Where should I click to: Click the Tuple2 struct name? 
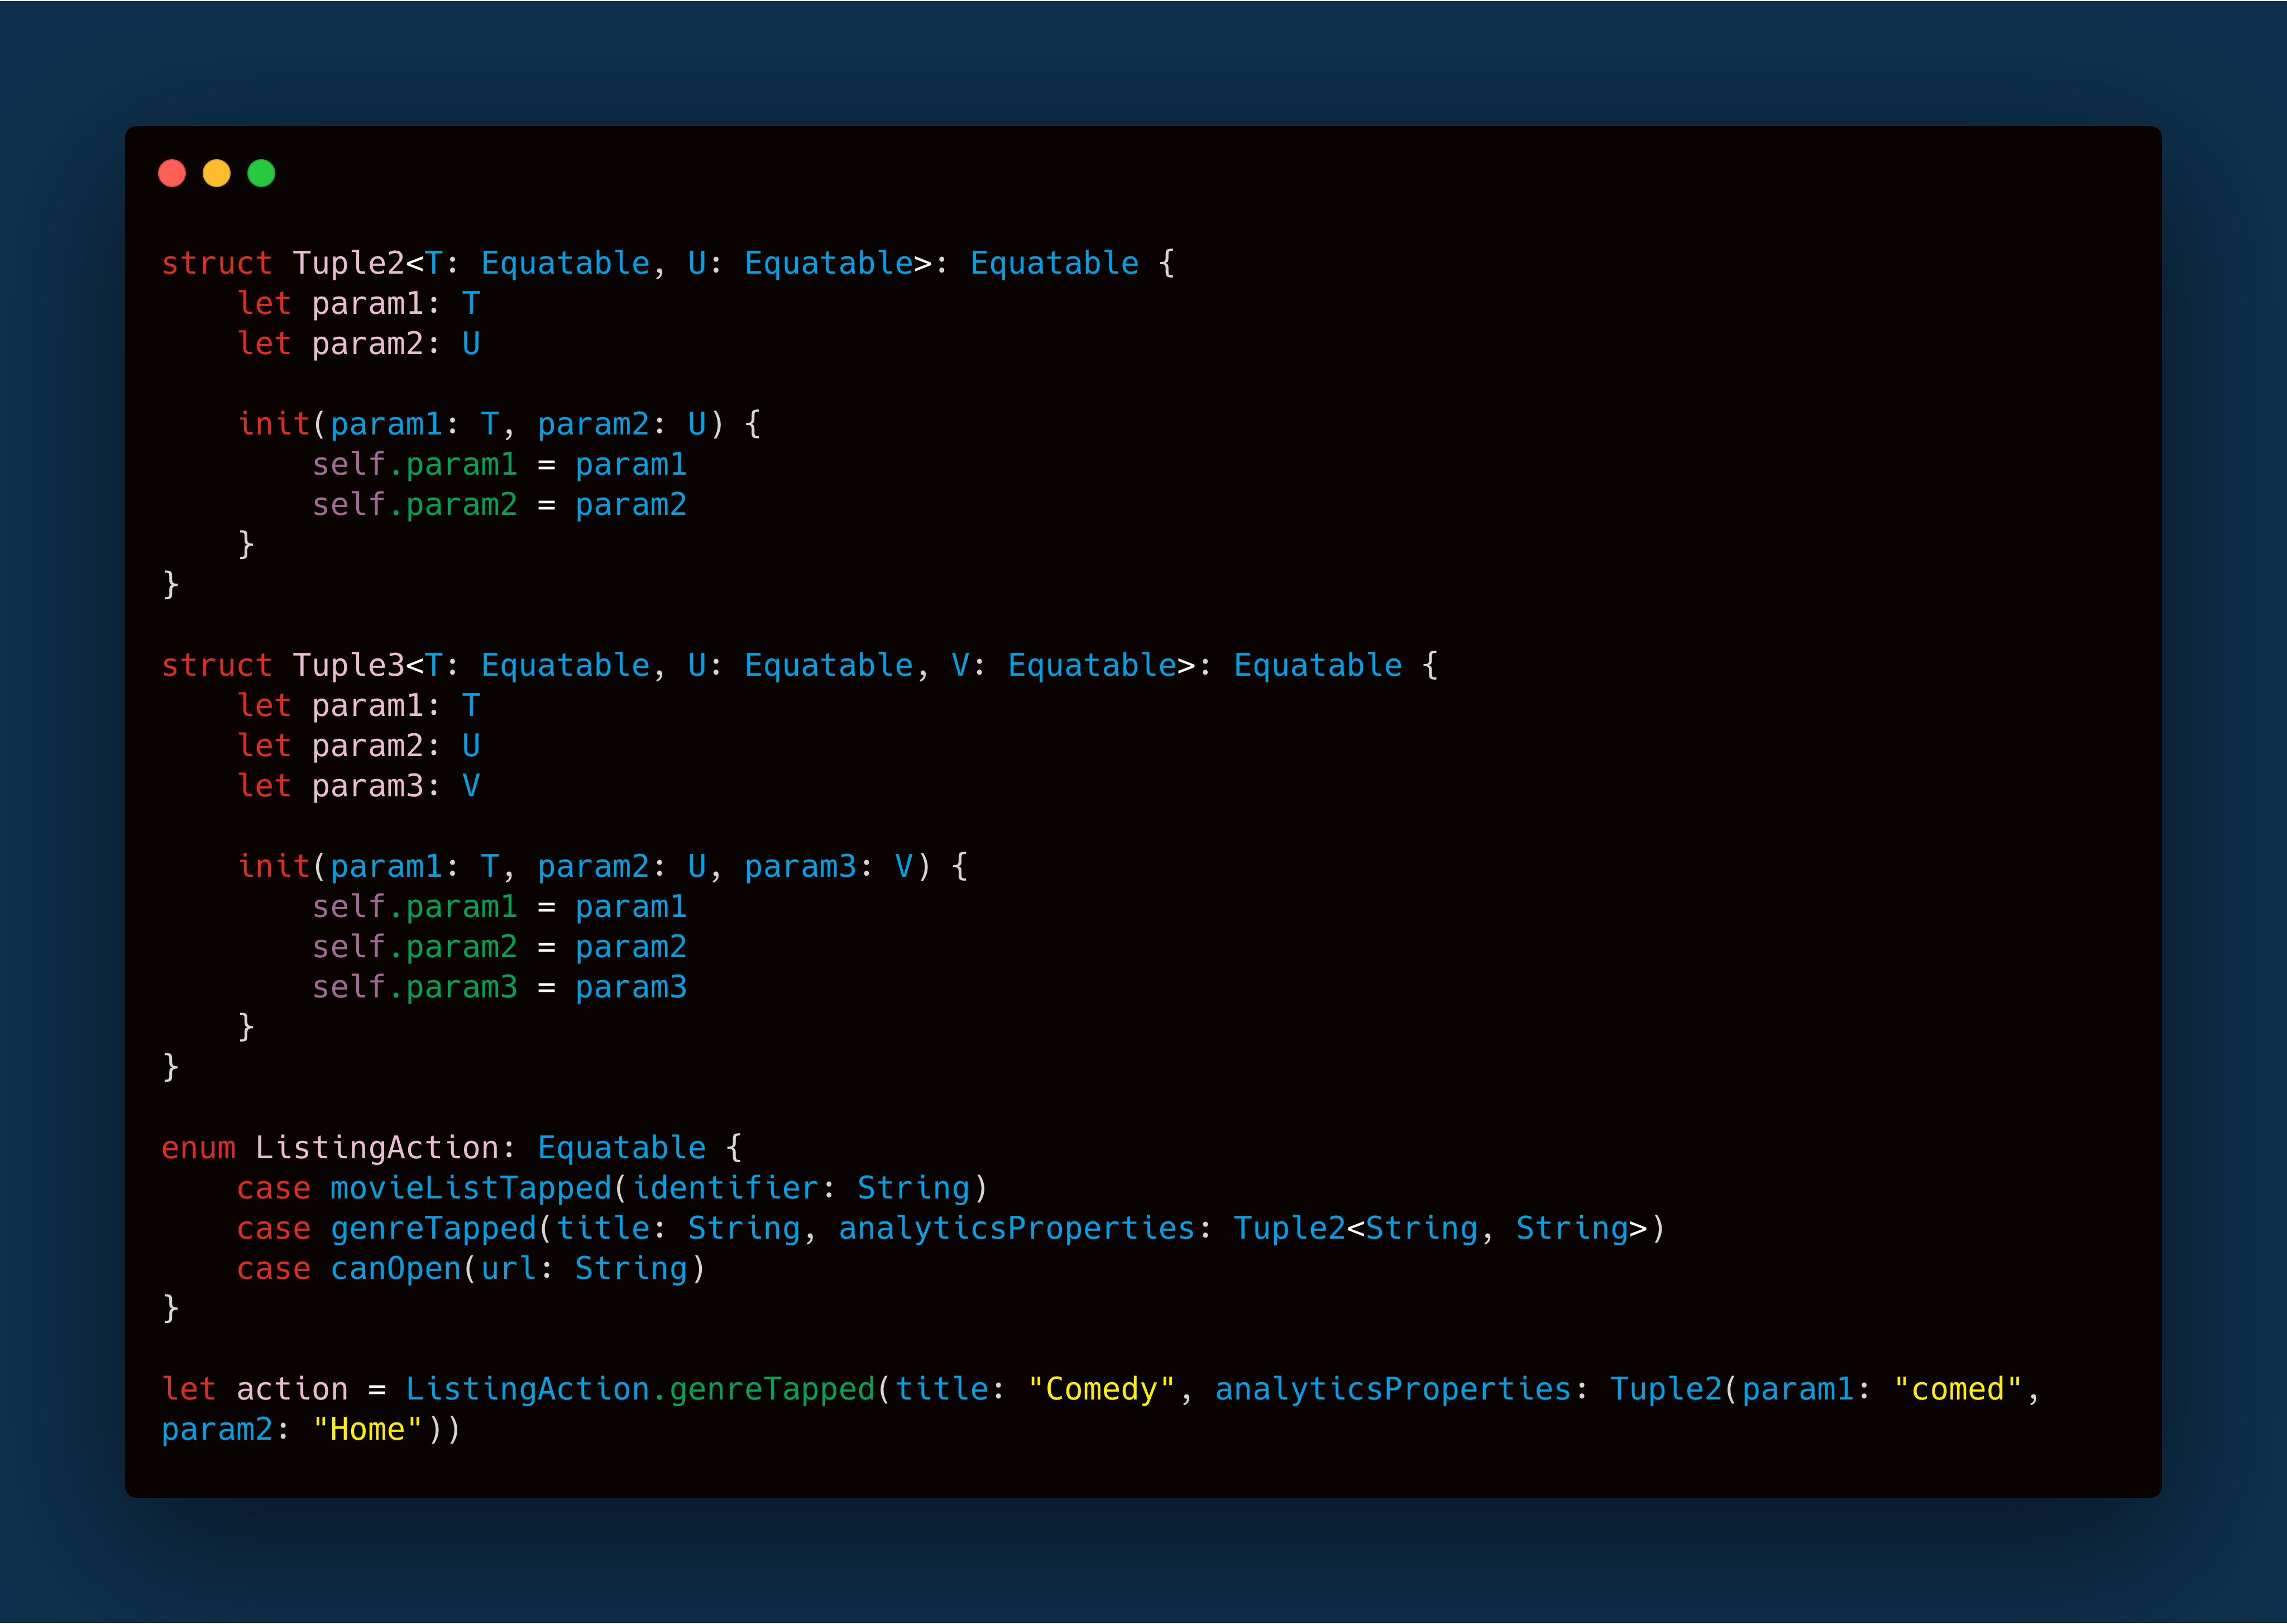click(350, 262)
